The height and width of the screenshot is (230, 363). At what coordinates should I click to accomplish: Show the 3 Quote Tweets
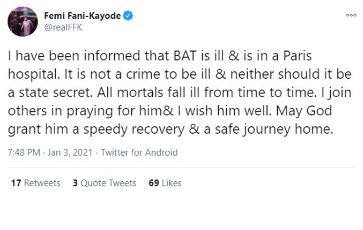[105, 183]
